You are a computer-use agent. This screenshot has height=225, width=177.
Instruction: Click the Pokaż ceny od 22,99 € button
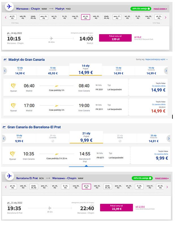[x=116, y=208]
